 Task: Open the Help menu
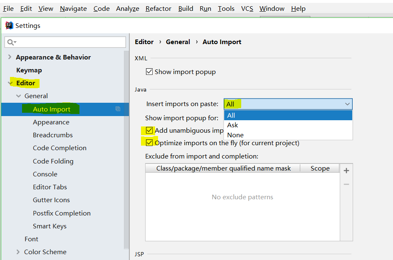pyautogui.click(x=298, y=8)
